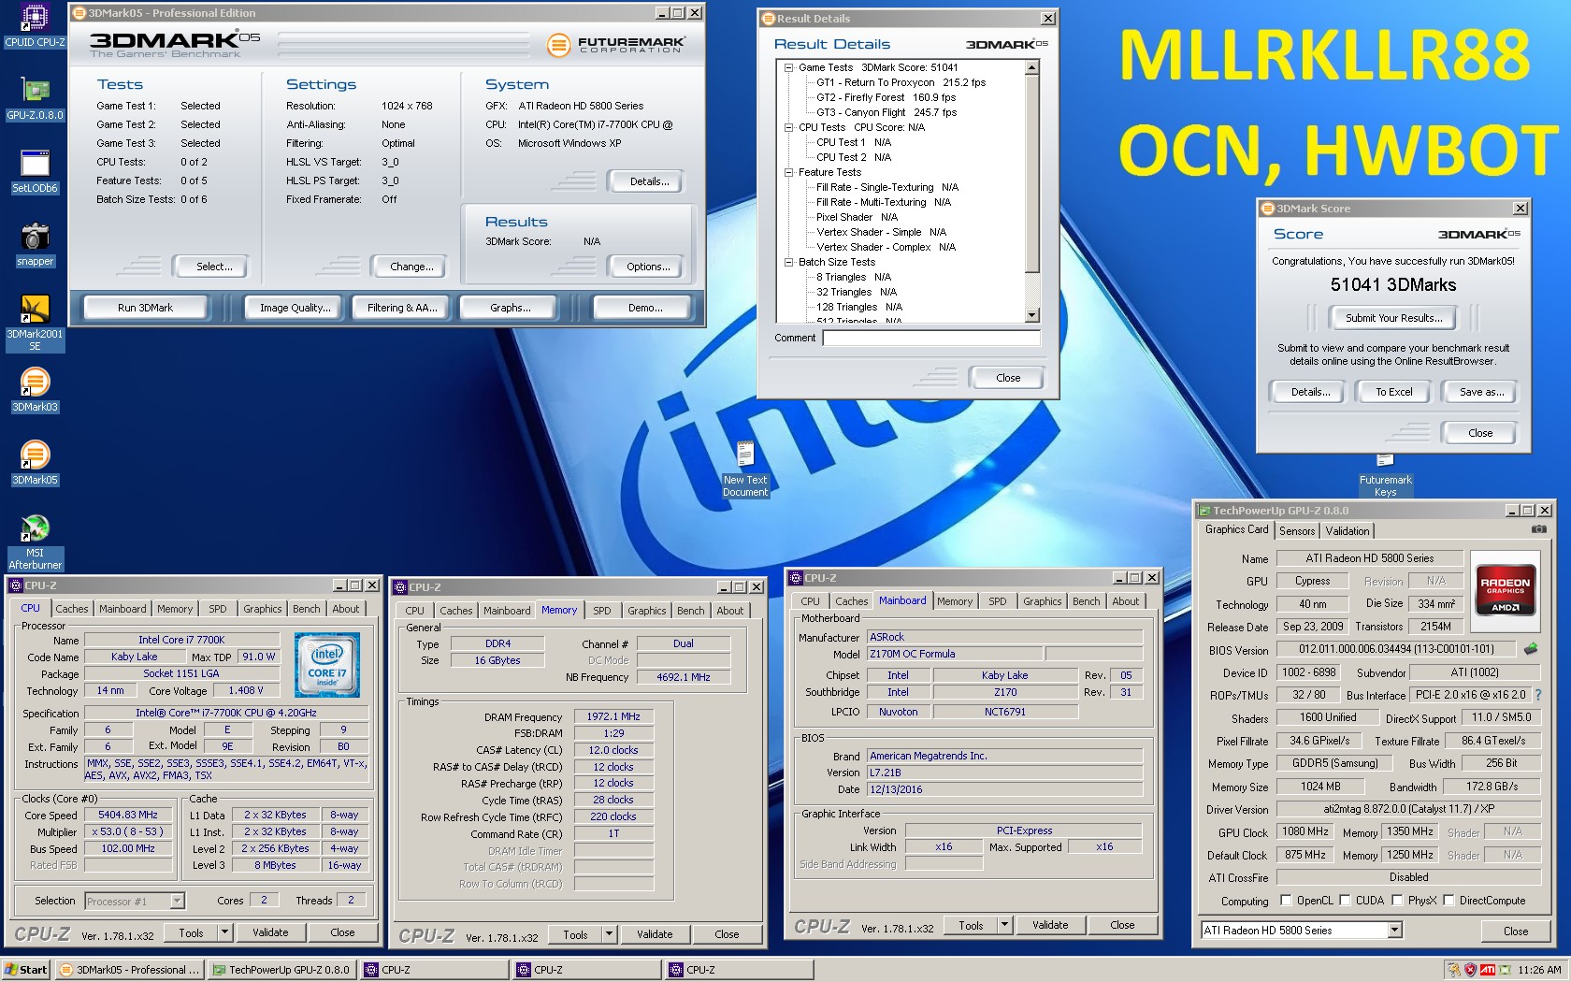Open the GPU-Z.0.8.0 desktop icon
This screenshot has width=1571, height=982.
pos(35,99)
